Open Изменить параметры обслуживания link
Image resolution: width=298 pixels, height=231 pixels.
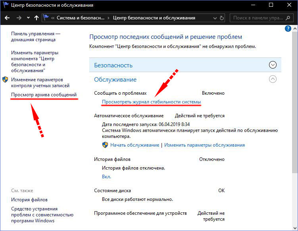(204, 145)
